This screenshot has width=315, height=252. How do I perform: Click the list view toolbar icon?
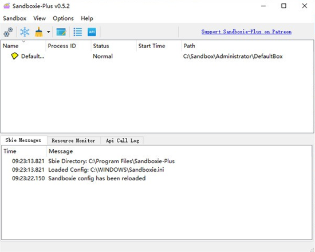78,32
